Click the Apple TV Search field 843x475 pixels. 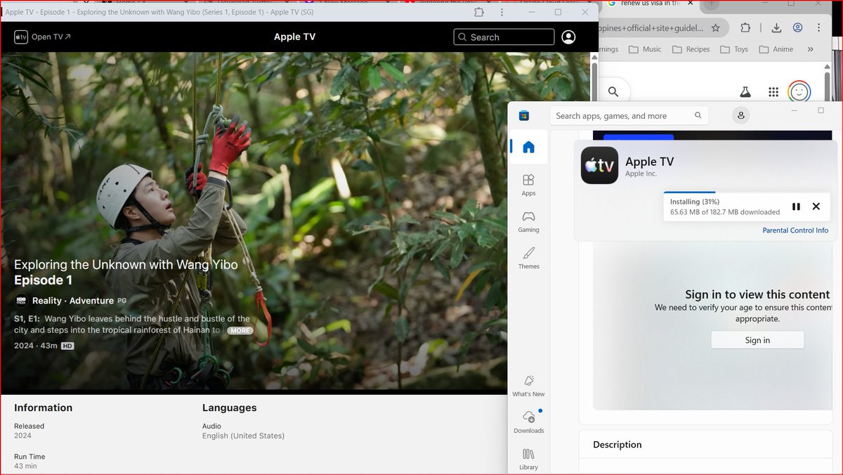[504, 37]
